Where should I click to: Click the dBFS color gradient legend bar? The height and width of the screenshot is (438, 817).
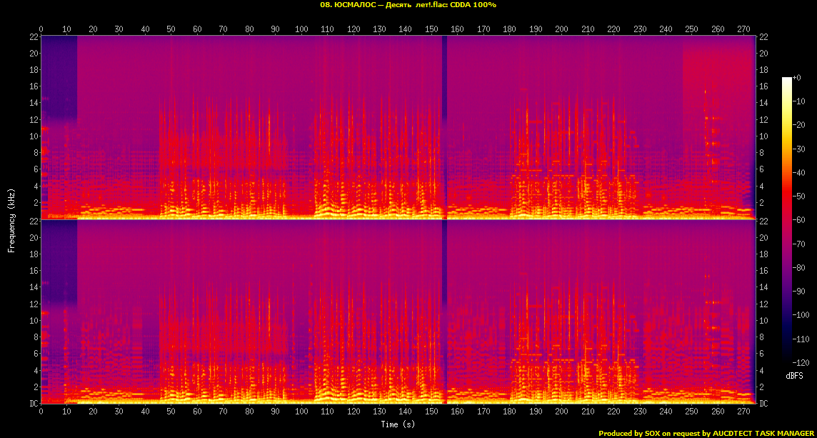(x=786, y=222)
